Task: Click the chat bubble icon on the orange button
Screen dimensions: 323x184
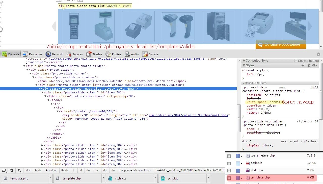Action: pos(260,45)
